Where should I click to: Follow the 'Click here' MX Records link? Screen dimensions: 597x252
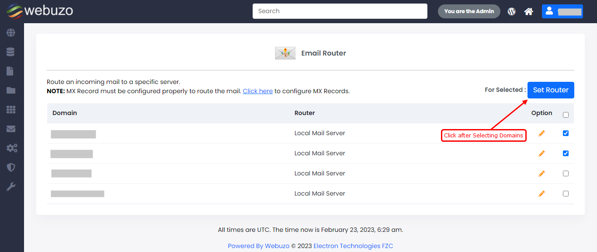pos(258,91)
